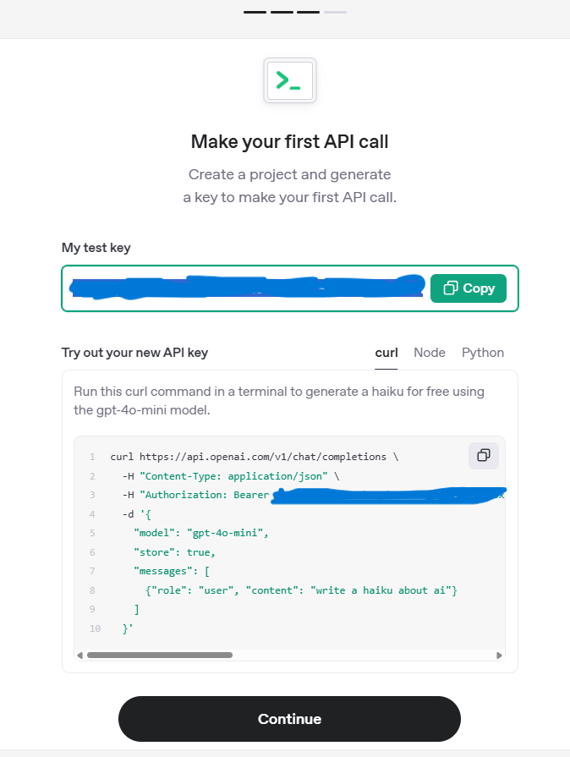The image size is (570, 757).
Task: Click the code block's horizontal scrollbar thumb
Action: pos(159,655)
